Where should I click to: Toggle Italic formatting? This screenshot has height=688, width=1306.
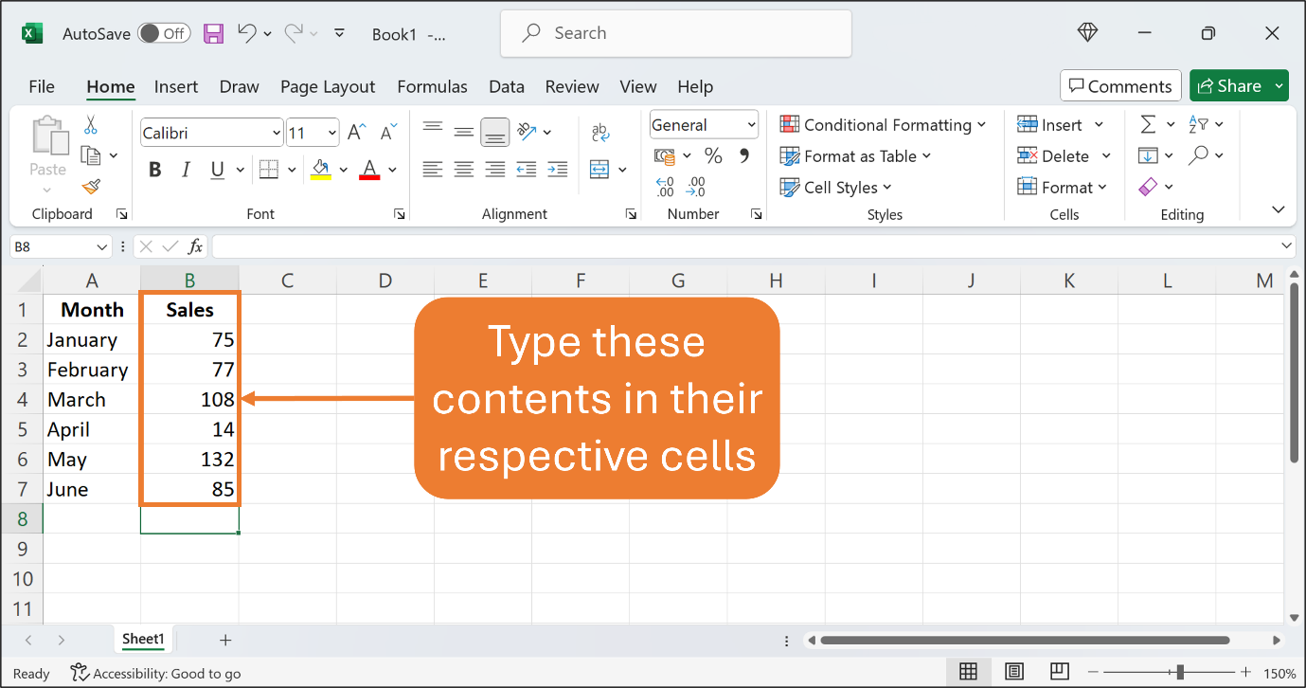point(186,170)
